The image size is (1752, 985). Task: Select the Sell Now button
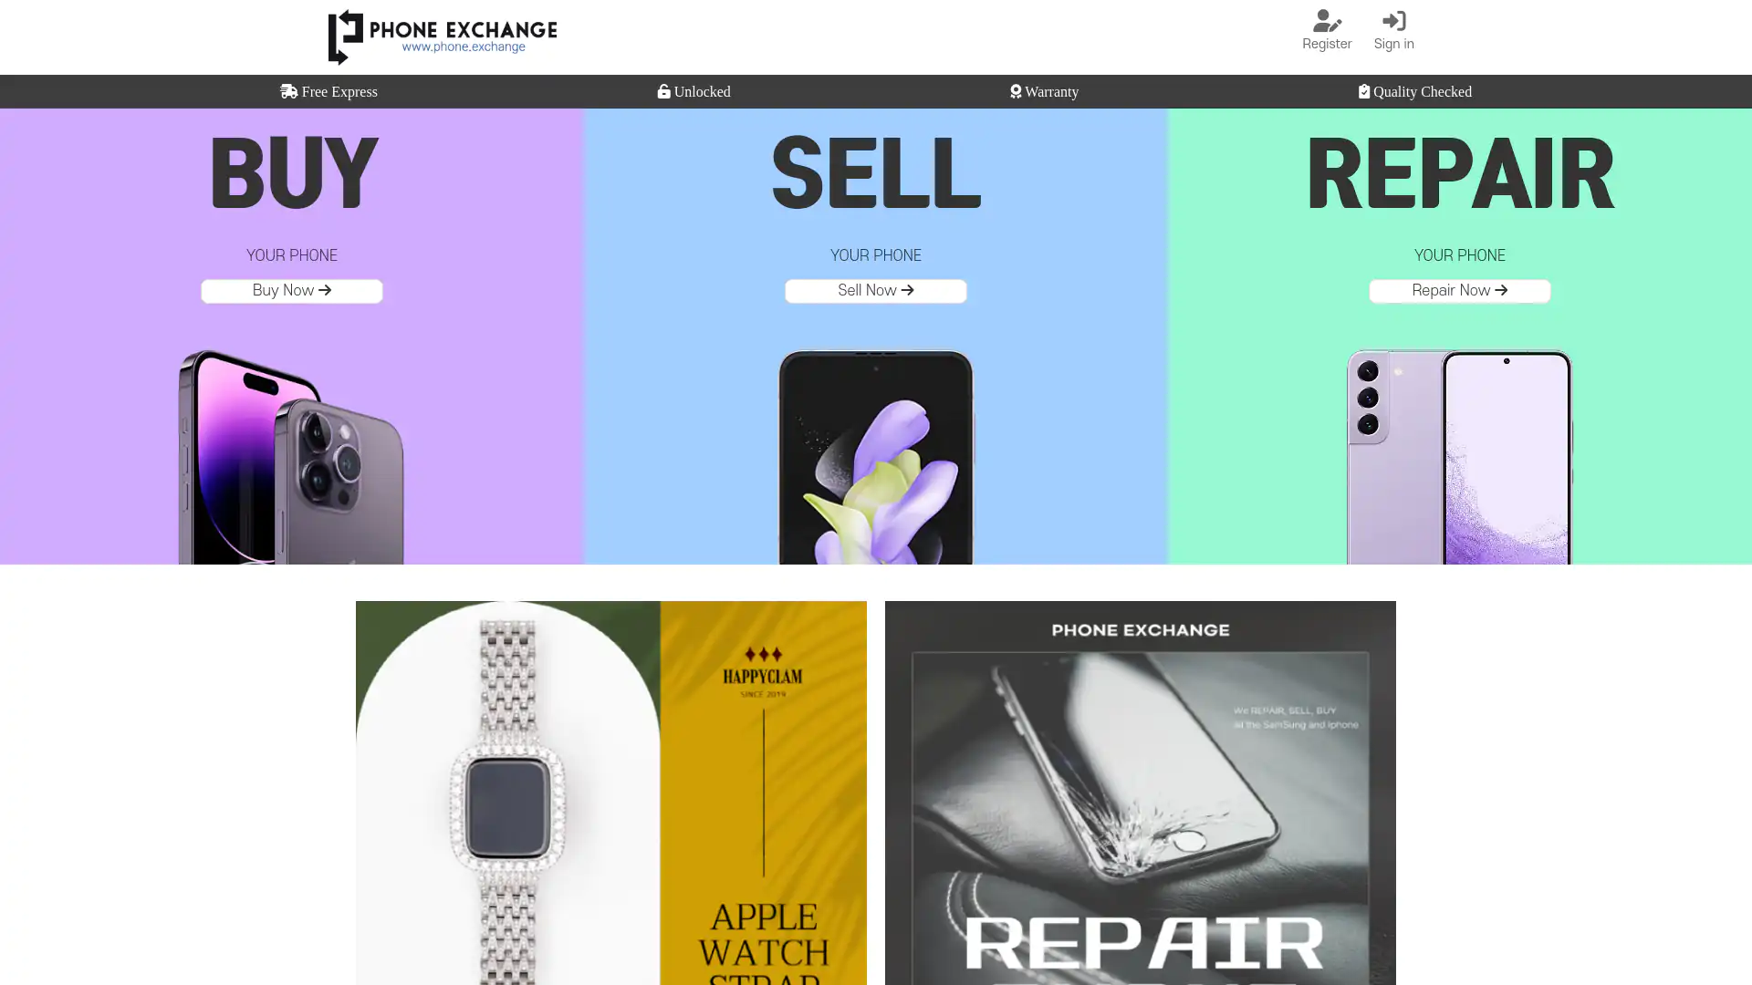pos(876,291)
